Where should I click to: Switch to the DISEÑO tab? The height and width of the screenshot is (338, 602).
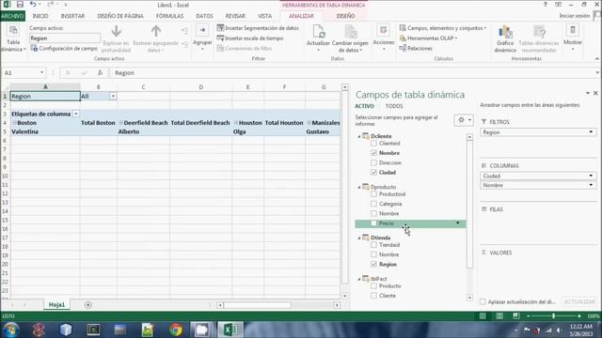coord(345,16)
